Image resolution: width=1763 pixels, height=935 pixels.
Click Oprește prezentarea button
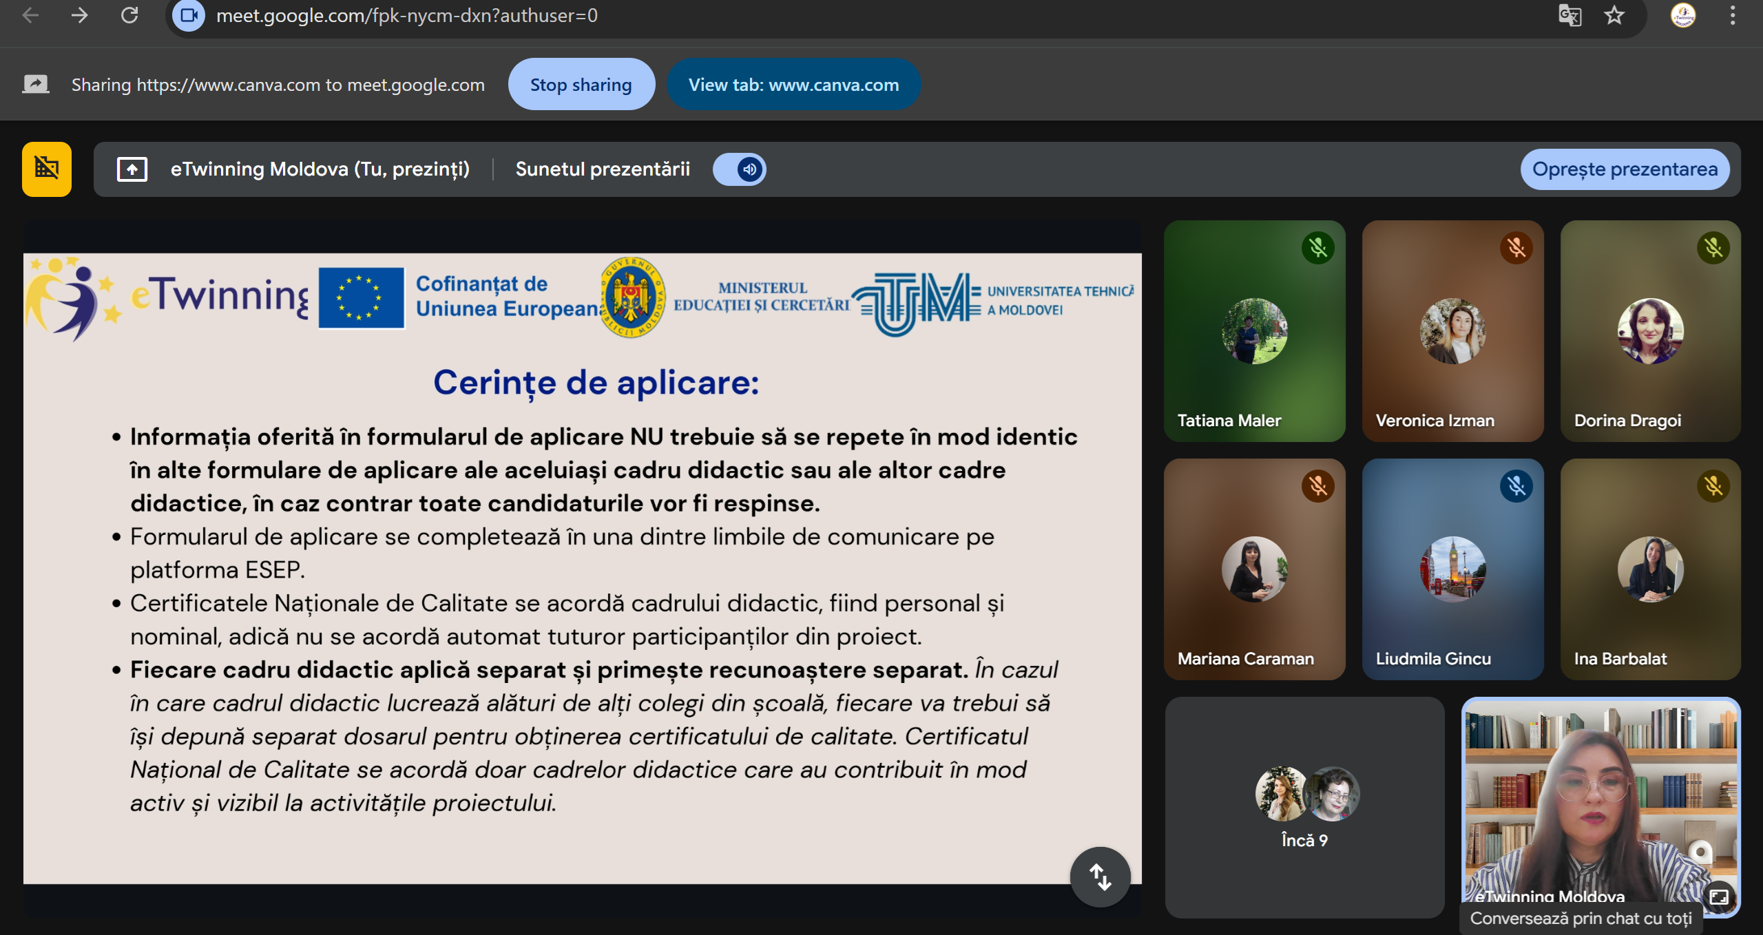click(1625, 169)
